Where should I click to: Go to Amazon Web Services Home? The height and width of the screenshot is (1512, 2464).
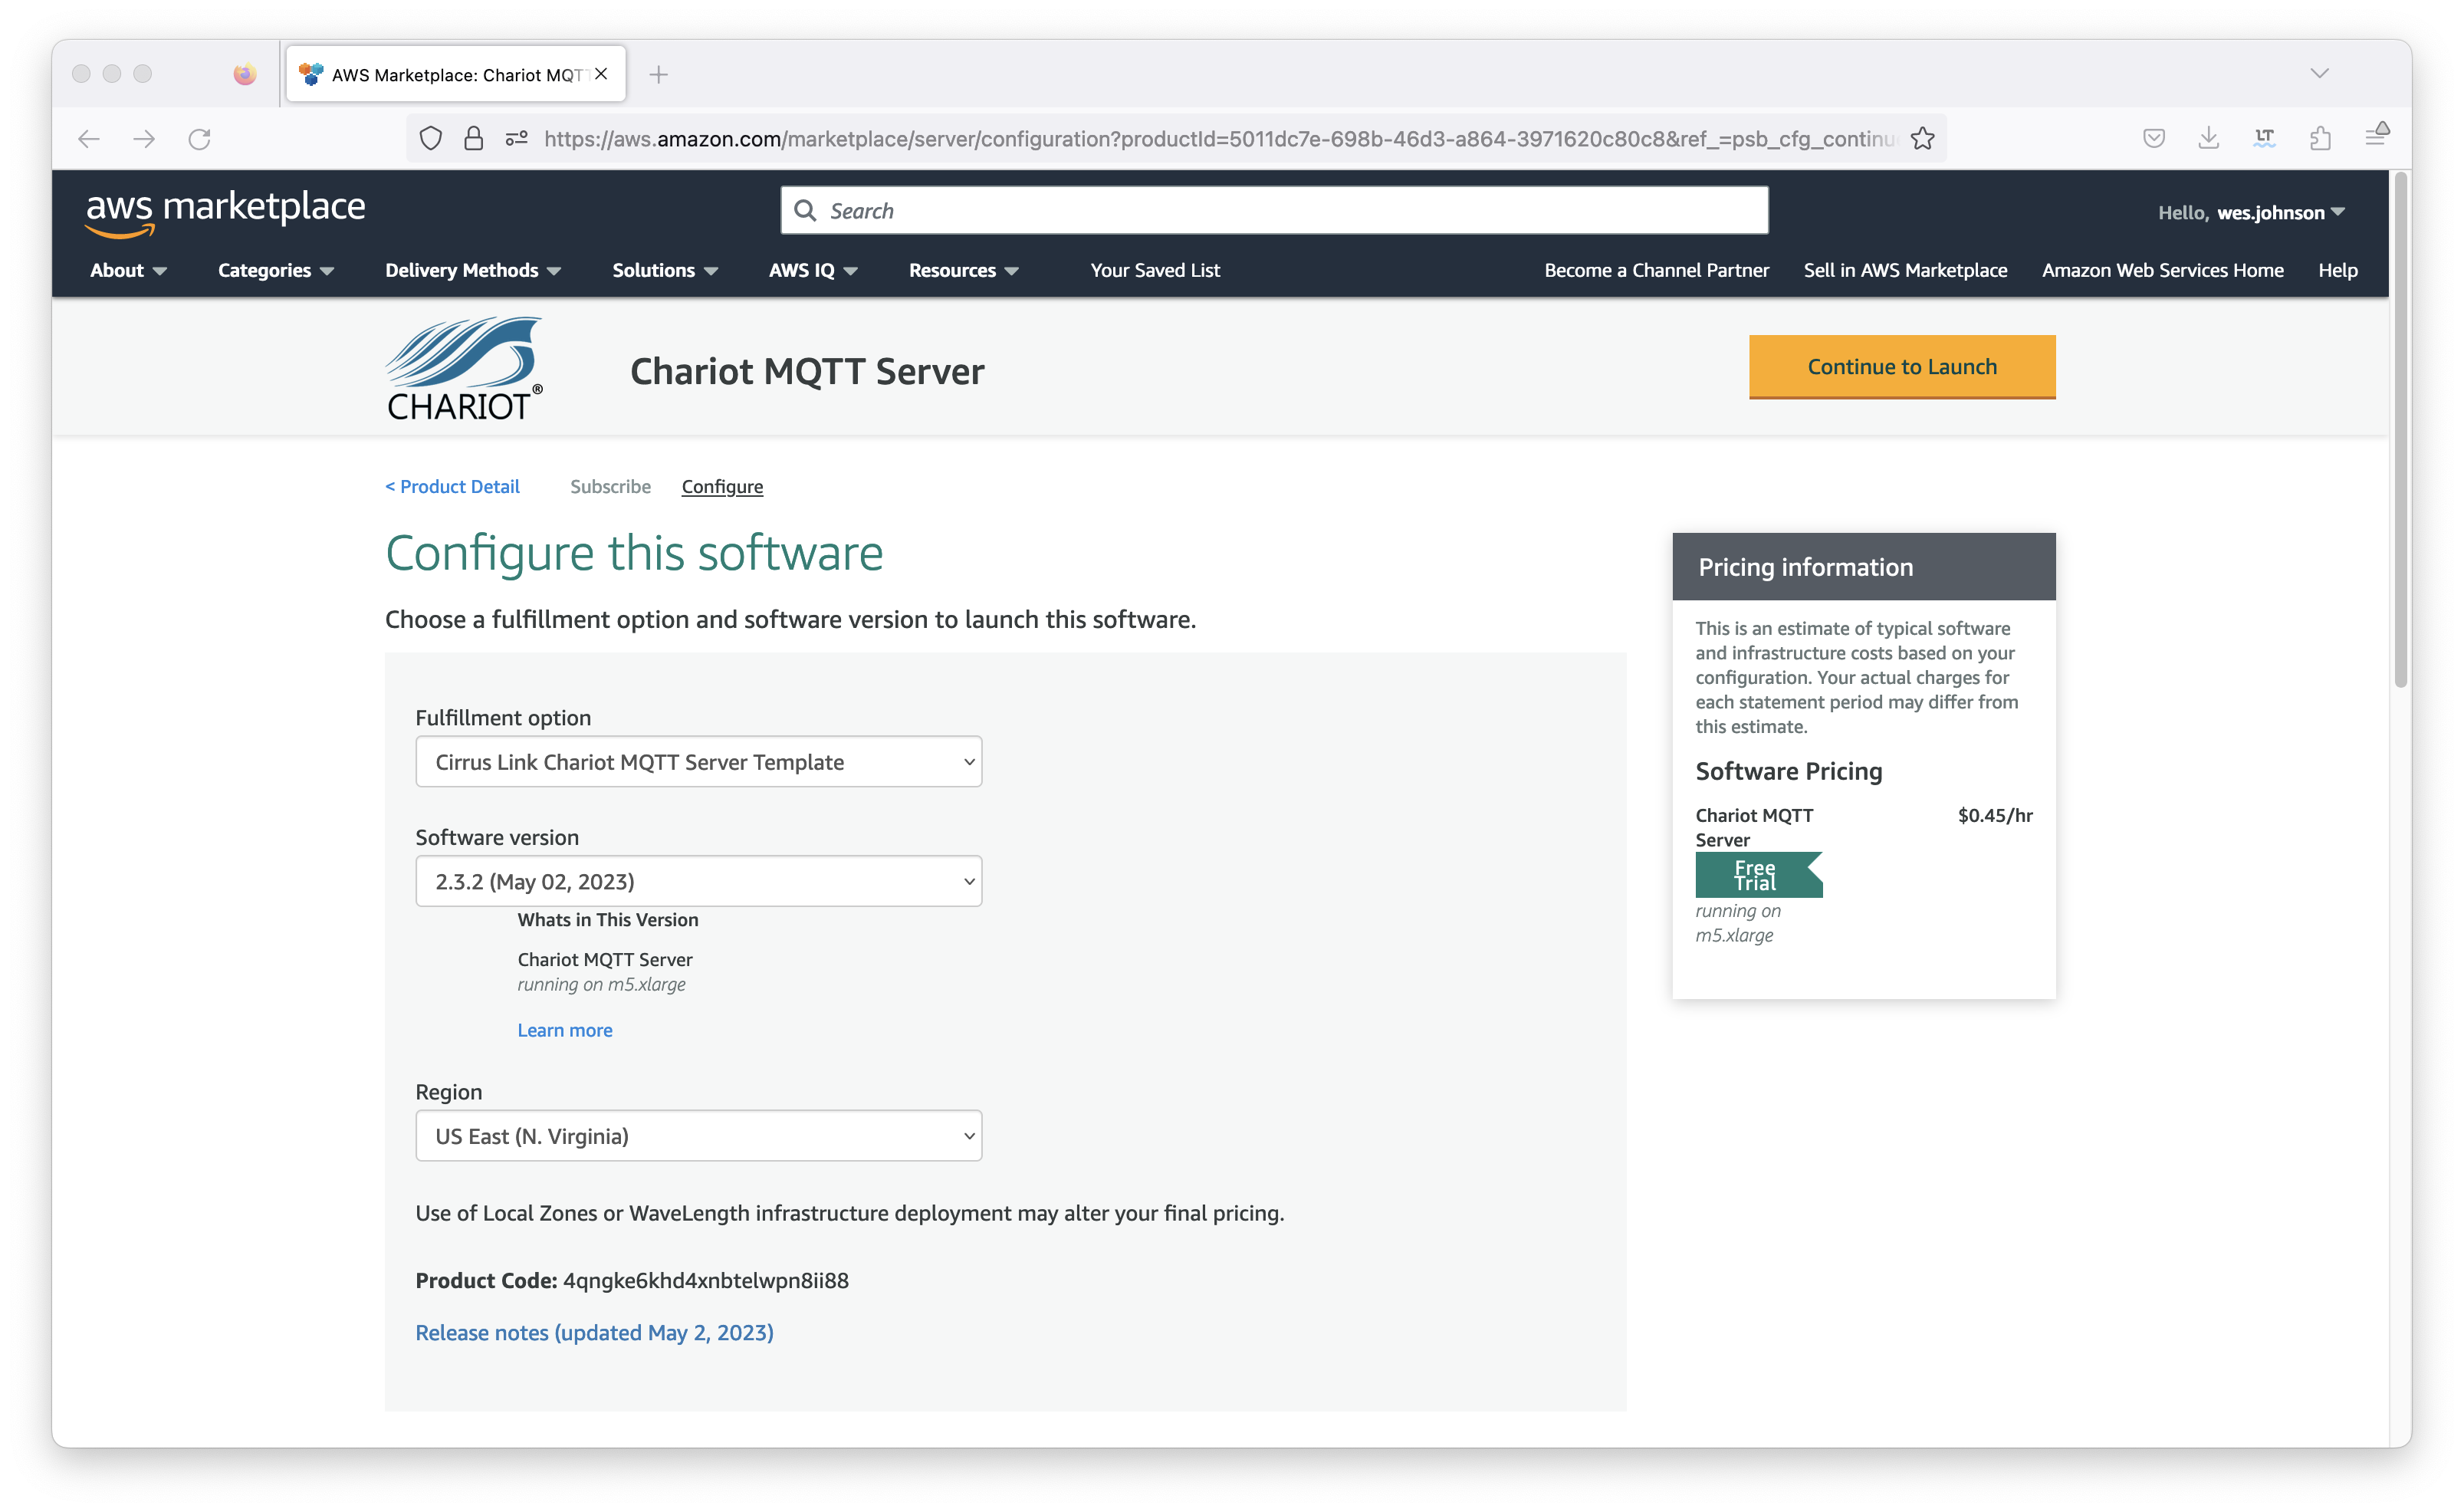coord(2162,270)
